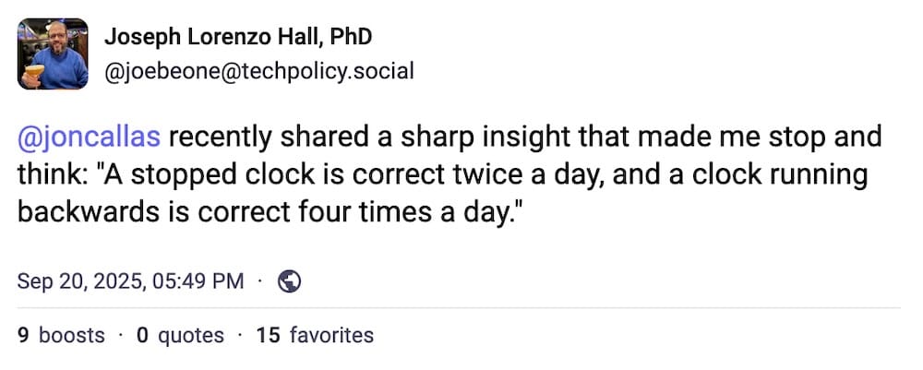This screenshot has width=923, height=370.
Task: Click the public visibility globe icon
Action: pyautogui.click(x=290, y=280)
